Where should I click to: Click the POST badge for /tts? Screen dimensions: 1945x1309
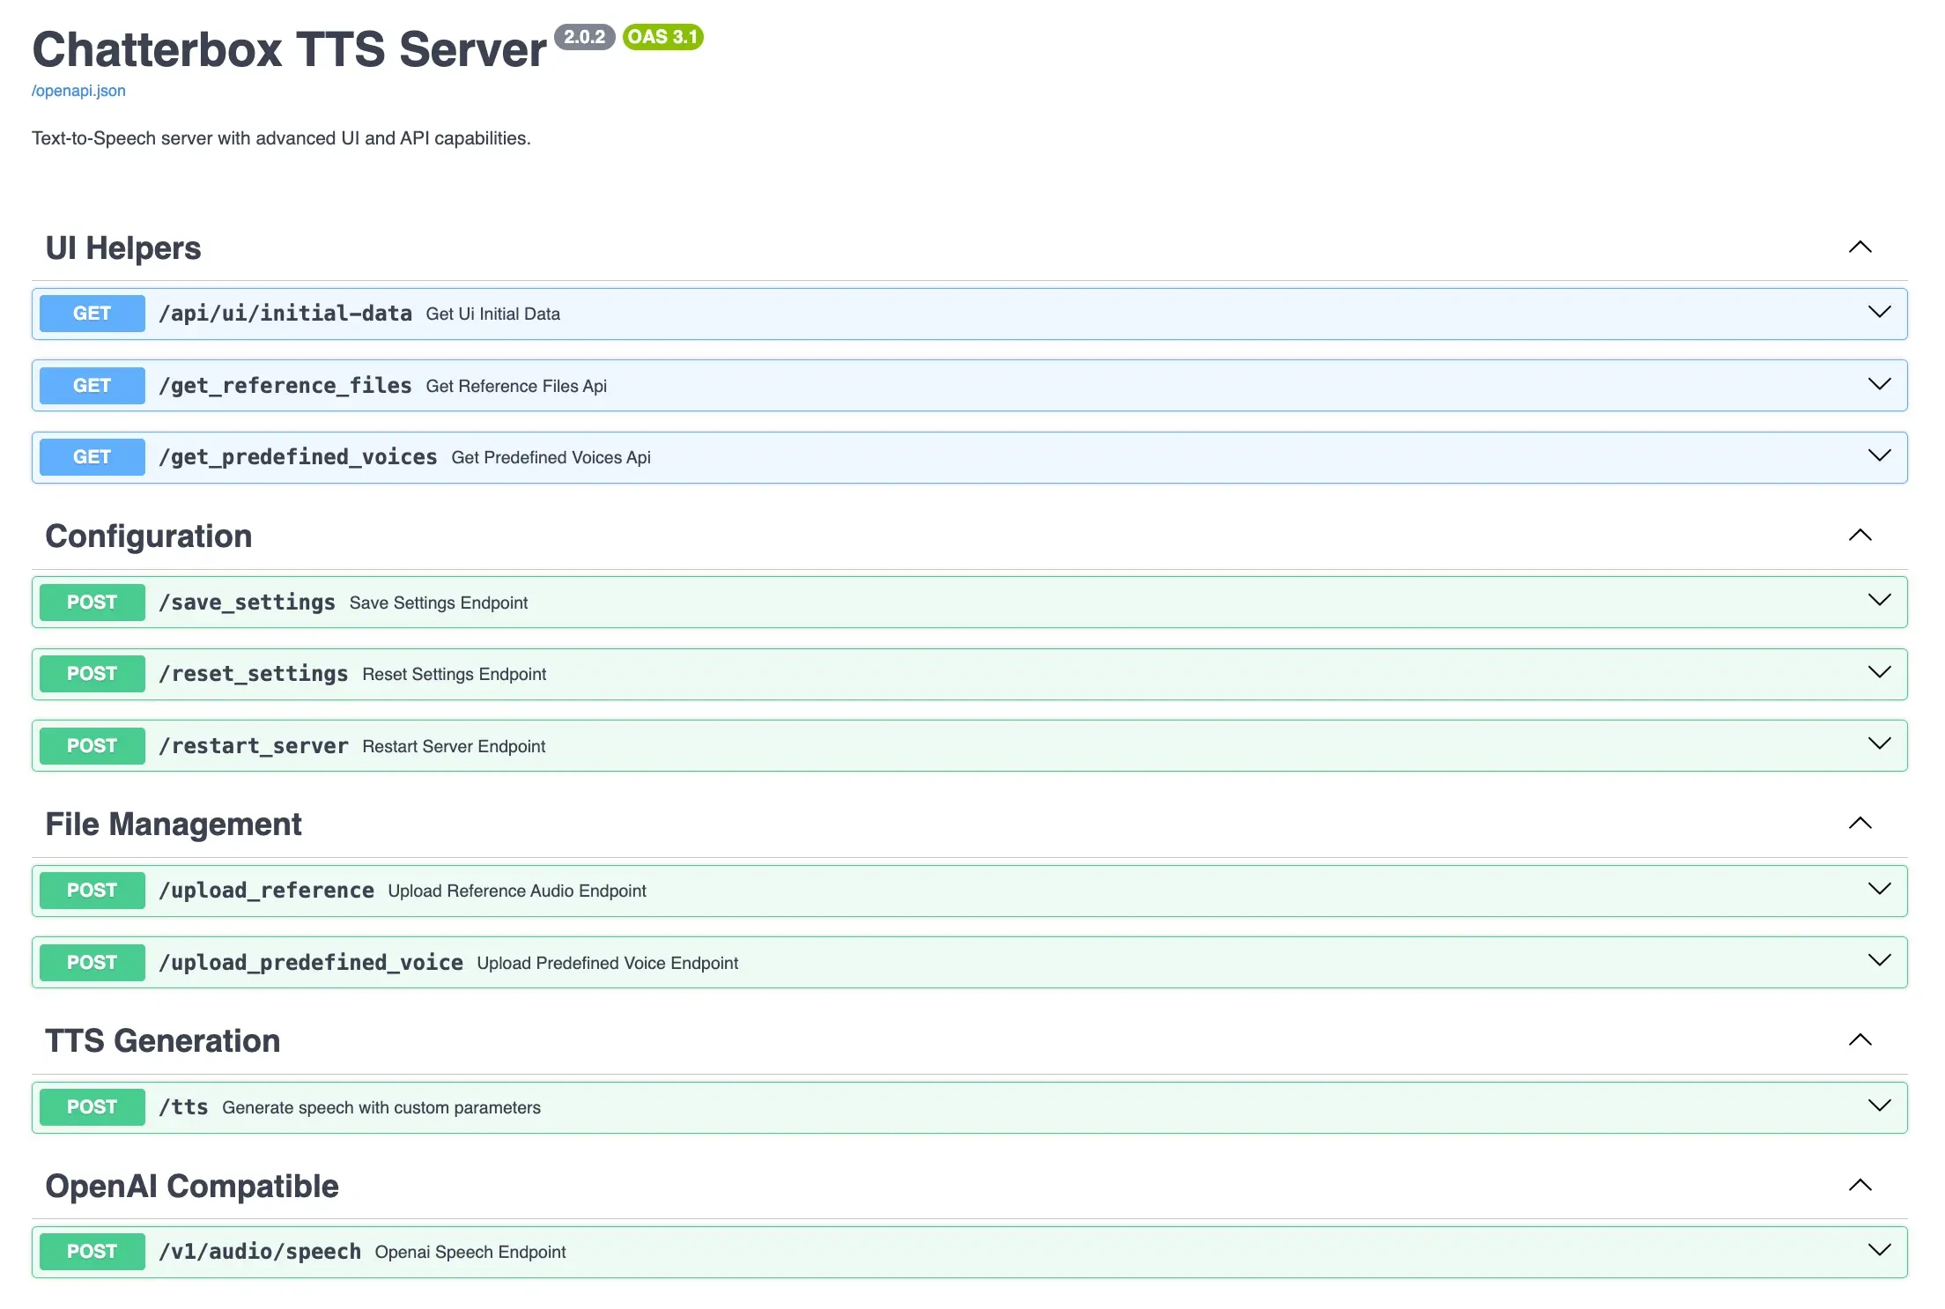point(92,1107)
